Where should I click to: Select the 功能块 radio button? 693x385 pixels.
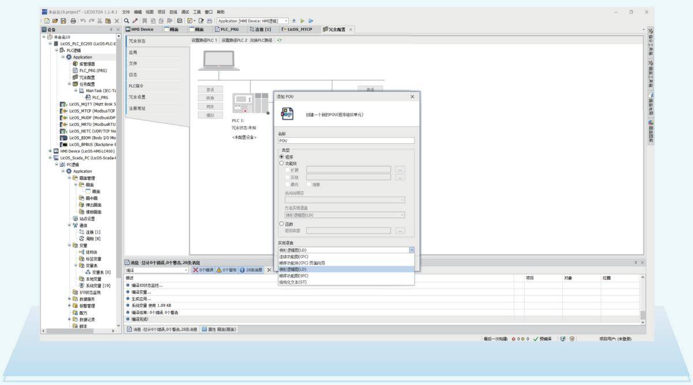[x=282, y=163]
